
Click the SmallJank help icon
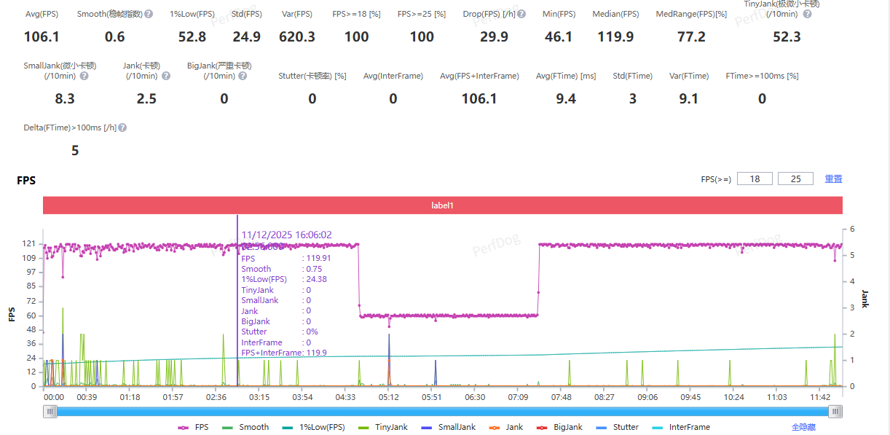click(x=84, y=76)
